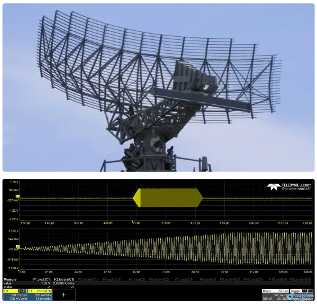Viewport: 317px width, 304px height.
Task: Click the 290 mV/div value in Z1
Action: pyautogui.click(x=43, y=295)
